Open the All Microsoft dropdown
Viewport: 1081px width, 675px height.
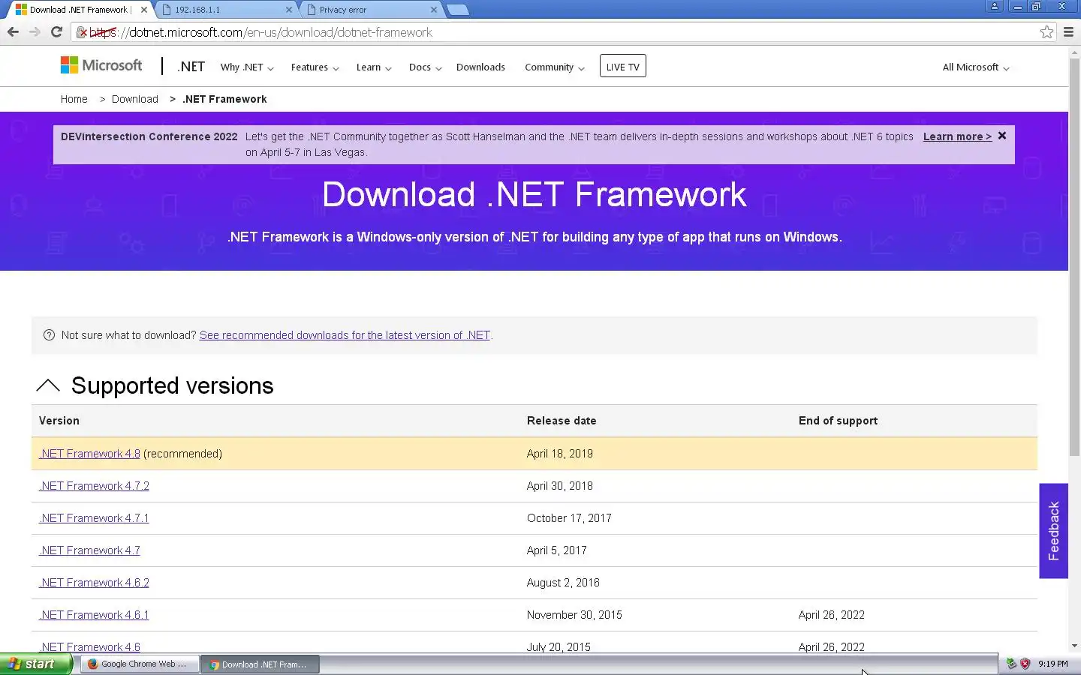tap(976, 67)
